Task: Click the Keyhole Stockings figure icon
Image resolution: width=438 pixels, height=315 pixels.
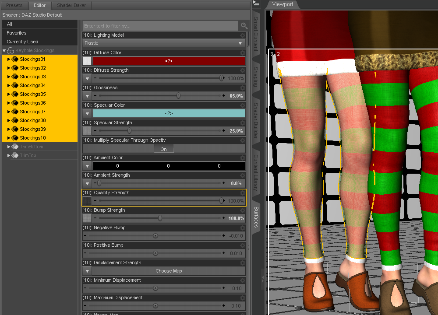Action: (x=11, y=50)
